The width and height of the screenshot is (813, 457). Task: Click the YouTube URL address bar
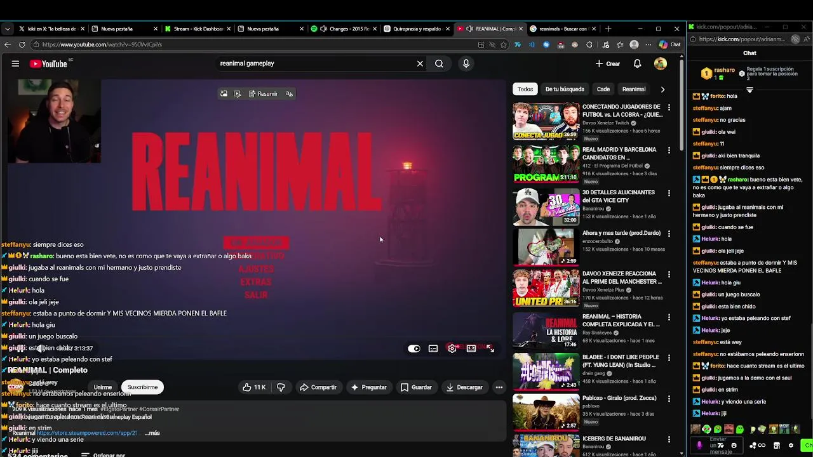[x=254, y=44]
